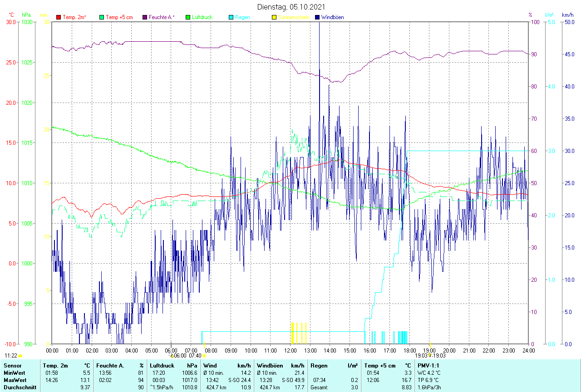Screen dimensions: 581x392
Task: Click the cyan Regen legend swatch
Action: click(x=231, y=17)
